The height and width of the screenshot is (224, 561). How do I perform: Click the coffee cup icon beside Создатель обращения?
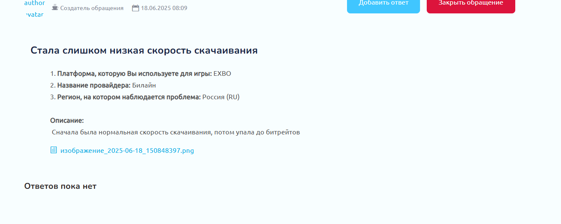pos(55,8)
